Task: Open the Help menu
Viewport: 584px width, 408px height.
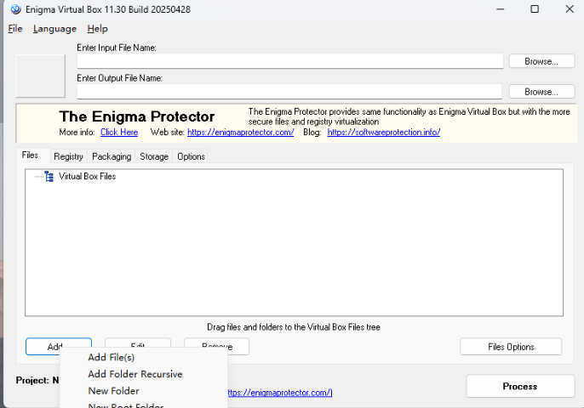Action: click(98, 29)
